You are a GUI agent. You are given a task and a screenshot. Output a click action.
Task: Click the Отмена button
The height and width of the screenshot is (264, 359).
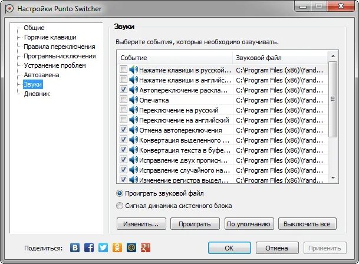[277, 248]
